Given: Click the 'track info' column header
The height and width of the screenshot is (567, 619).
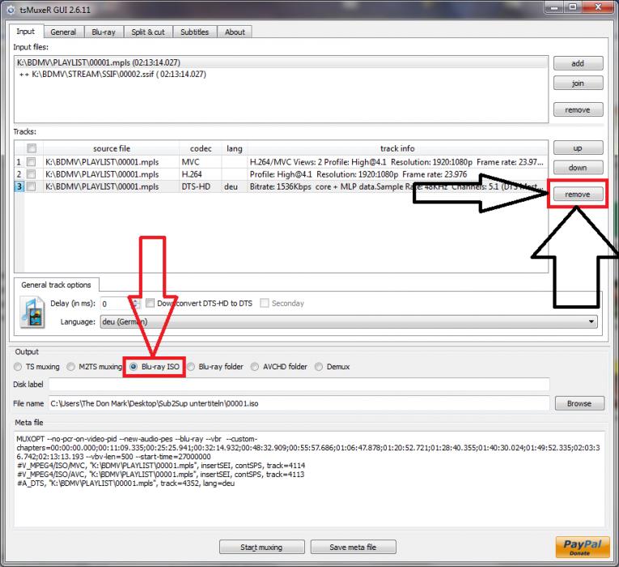Looking at the screenshot, I should (x=397, y=148).
